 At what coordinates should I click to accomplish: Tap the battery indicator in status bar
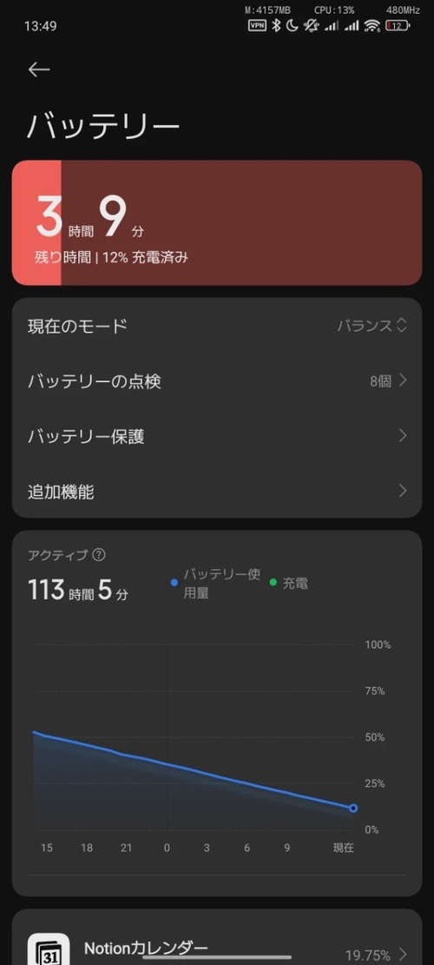[398, 25]
